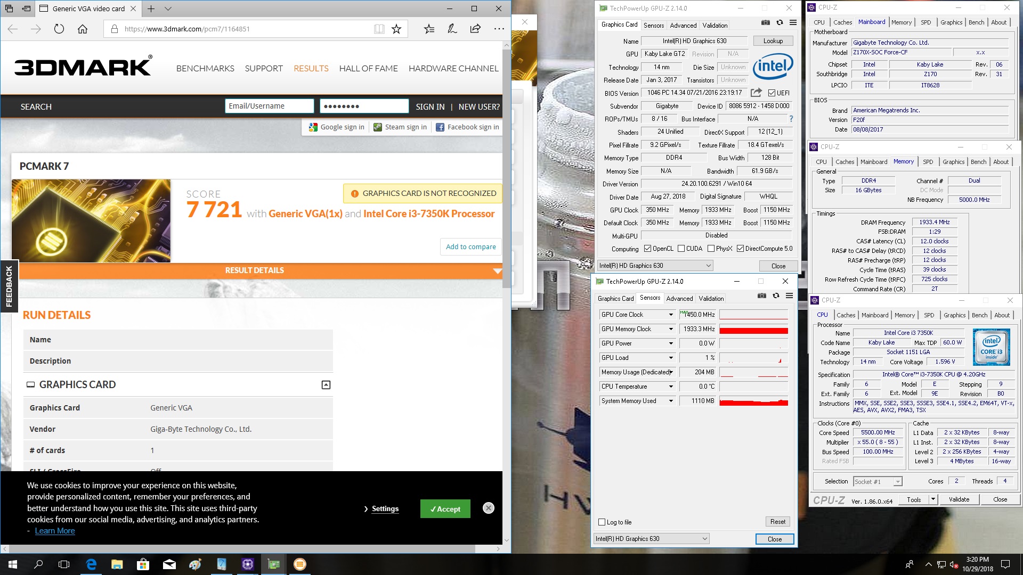Open Caches tab in bottom CPU-Z window
Screen dimensions: 1023x575
click(x=846, y=315)
